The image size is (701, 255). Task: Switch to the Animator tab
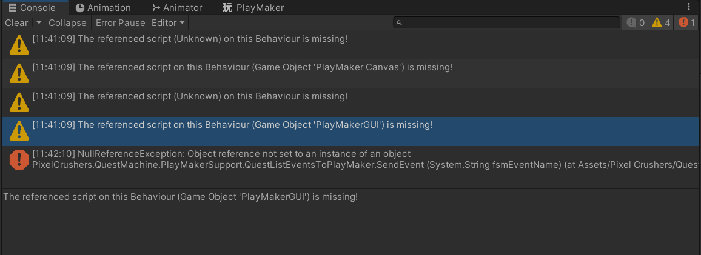[177, 8]
